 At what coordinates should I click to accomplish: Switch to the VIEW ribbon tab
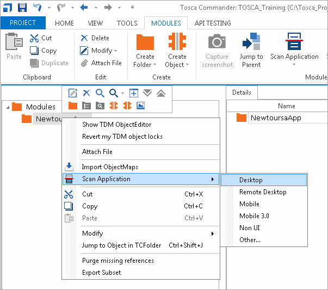95,23
